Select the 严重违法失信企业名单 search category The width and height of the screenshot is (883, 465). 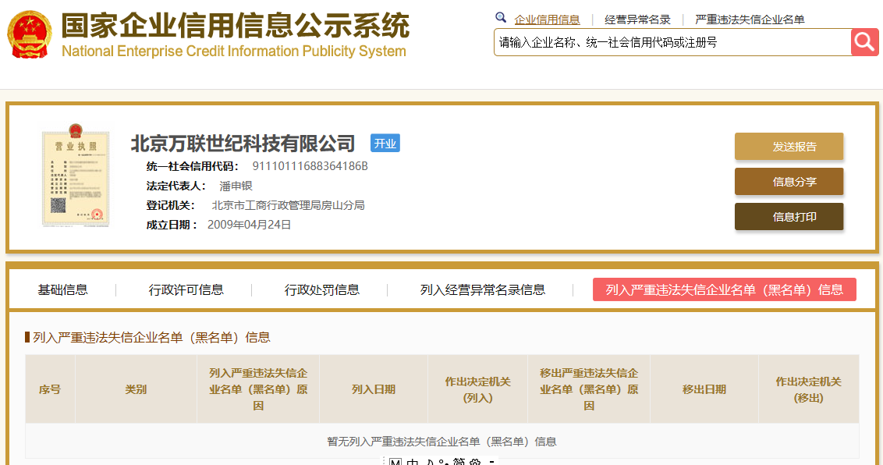(750, 20)
